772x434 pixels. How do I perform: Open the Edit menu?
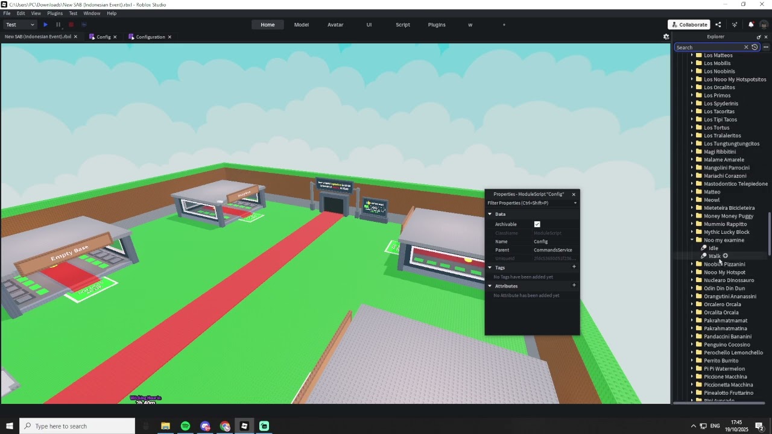(21, 13)
